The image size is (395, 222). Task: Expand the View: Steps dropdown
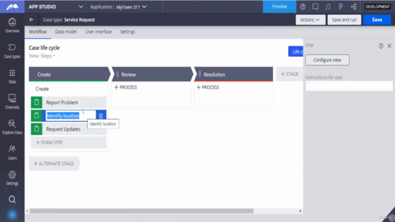(x=42, y=56)
